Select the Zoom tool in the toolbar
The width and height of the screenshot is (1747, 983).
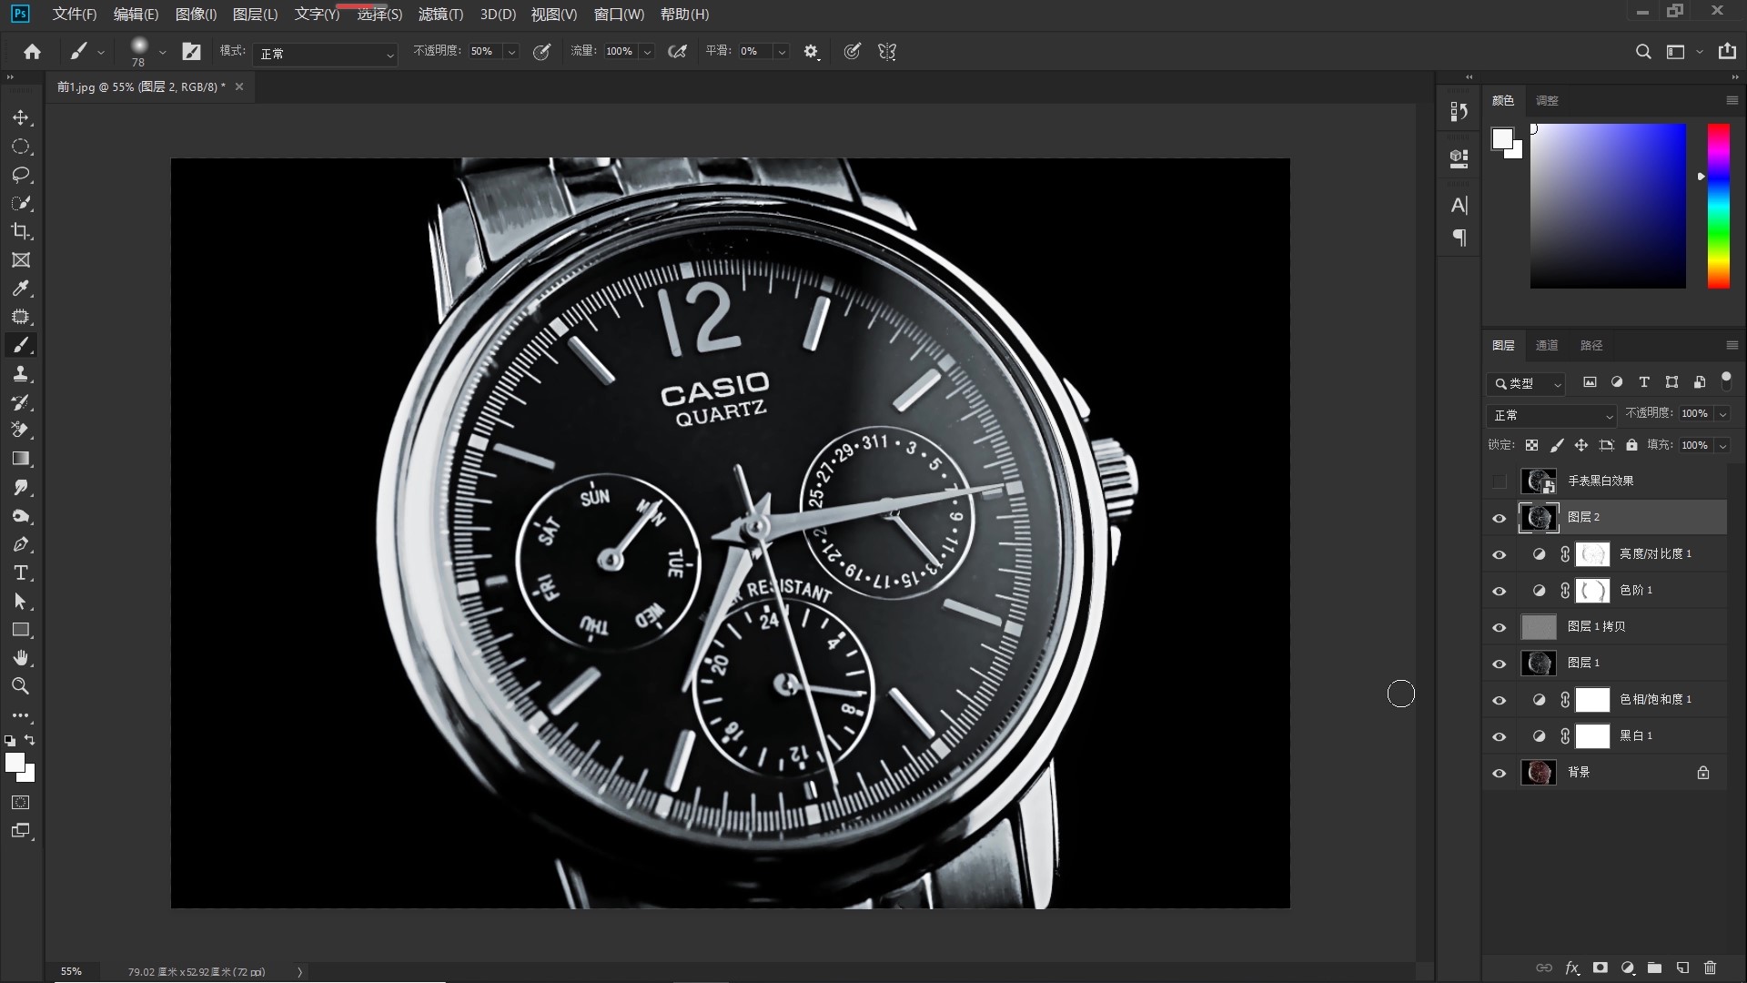(21, 686)
